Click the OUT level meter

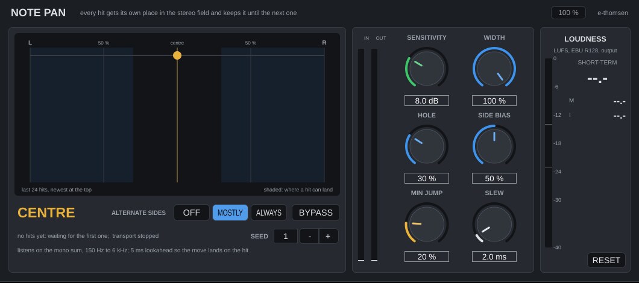pyautogui.click(x=374, y=155)
